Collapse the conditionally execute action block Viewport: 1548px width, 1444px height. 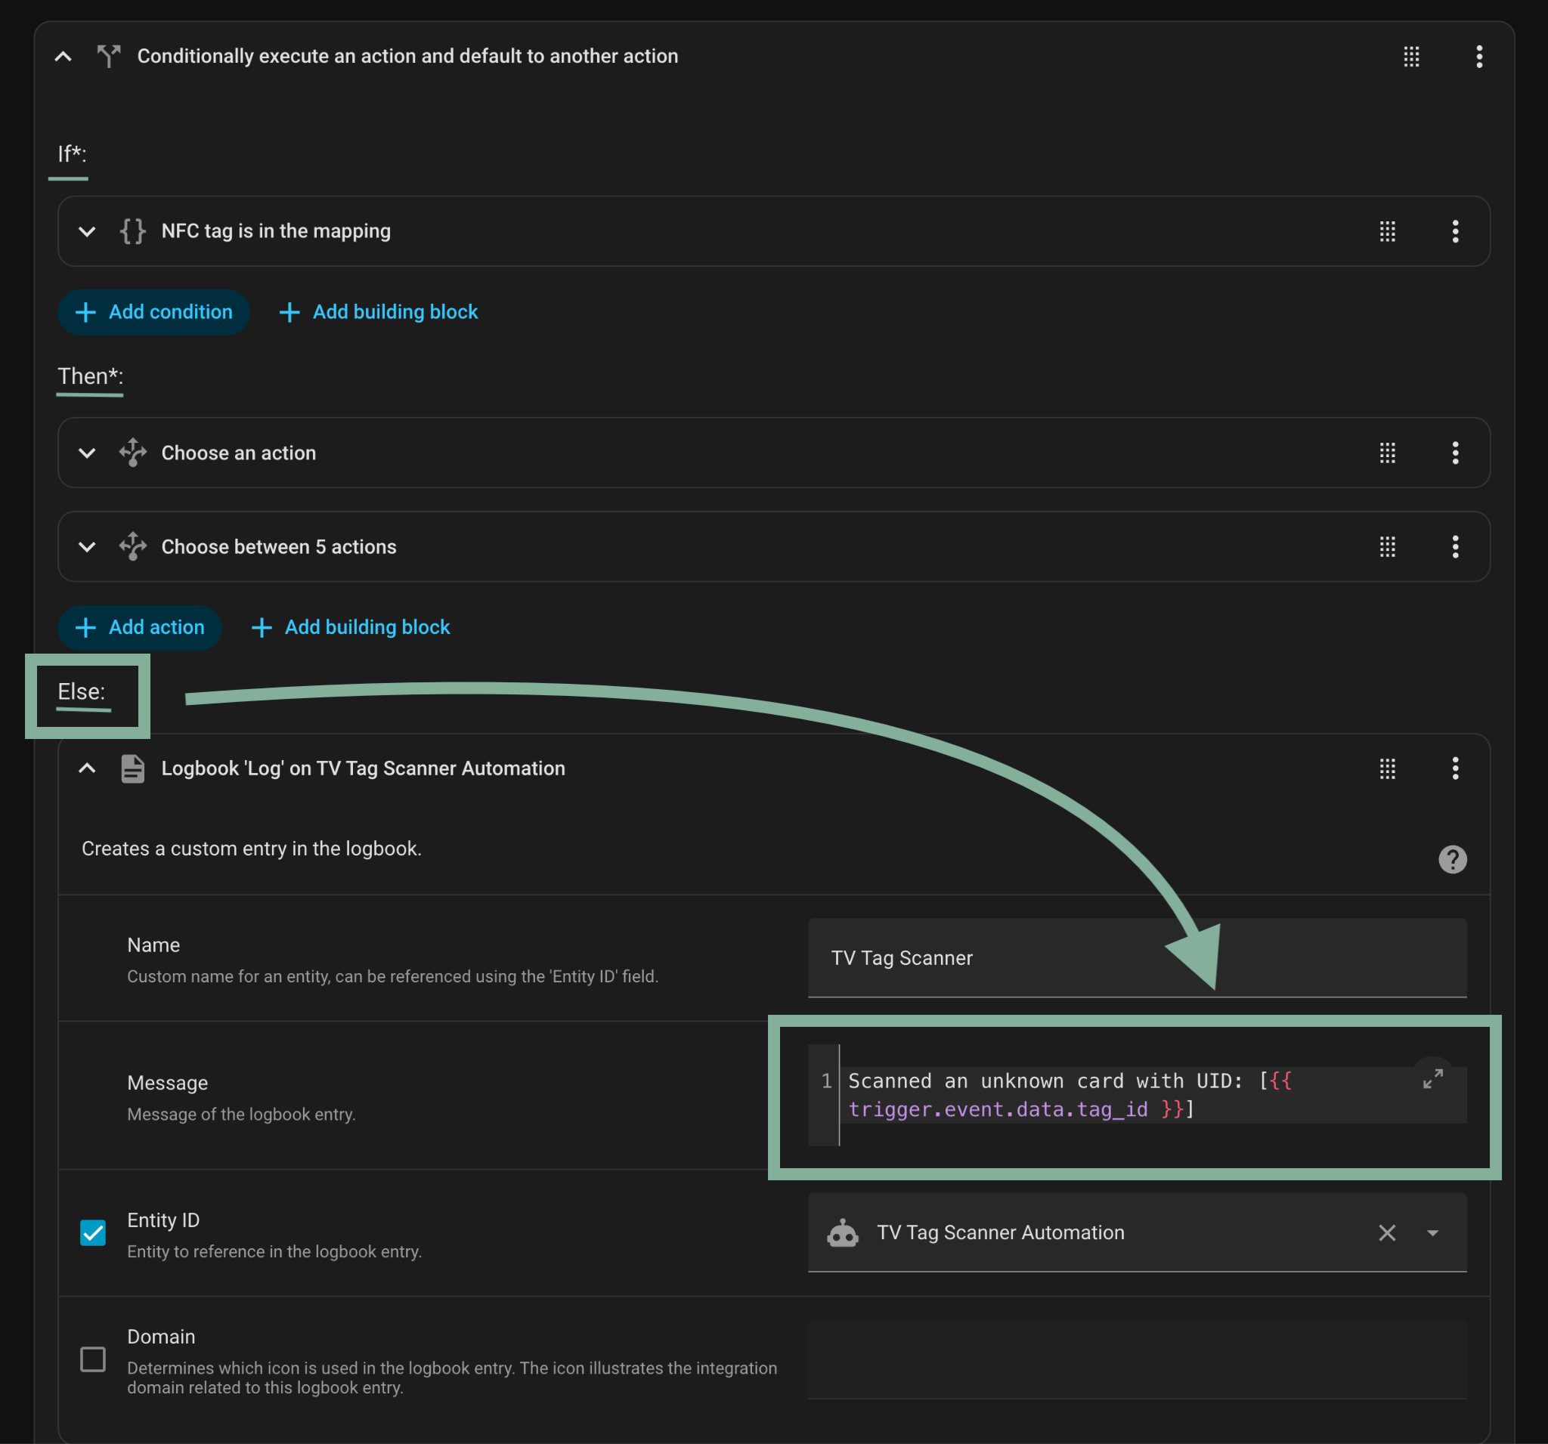point(63,56)
